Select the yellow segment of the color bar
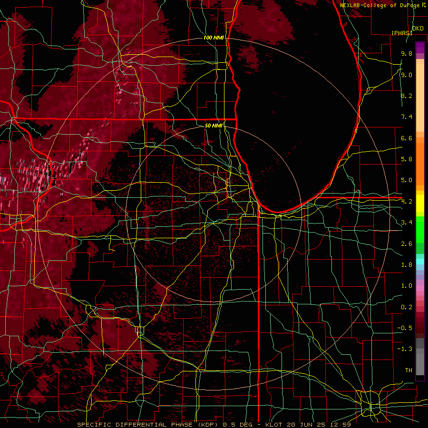The width and height of the screenshot is (428, 428). (x=420, y=204)
